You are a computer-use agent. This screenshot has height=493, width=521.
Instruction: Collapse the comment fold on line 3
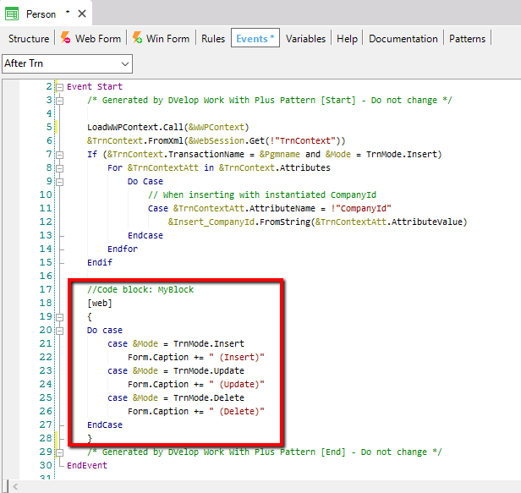coord(59,101)
